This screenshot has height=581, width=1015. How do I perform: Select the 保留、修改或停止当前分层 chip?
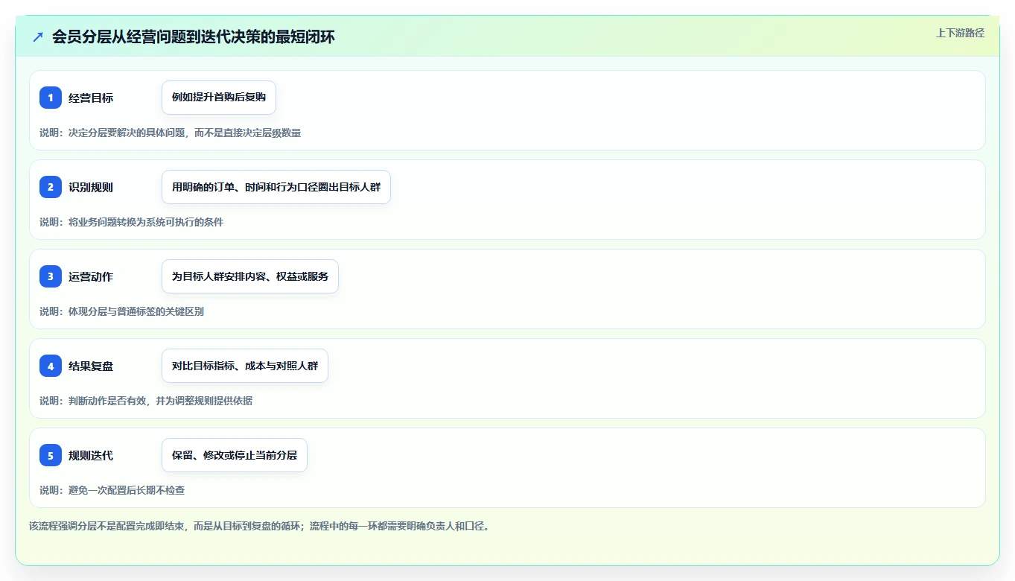click(235, 455)
